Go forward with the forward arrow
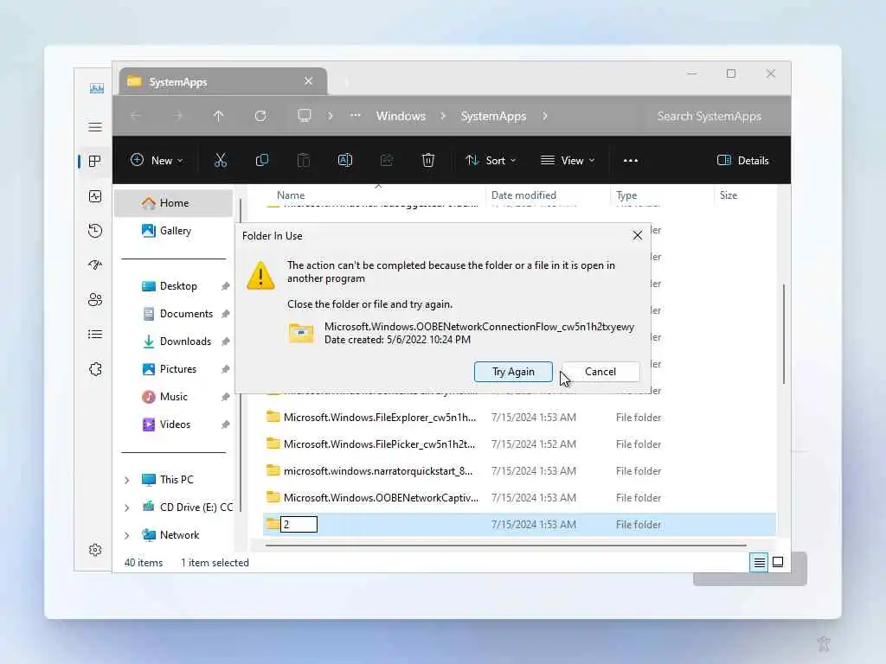Screen dimensions: 886x664 click(x=177, y=116)
